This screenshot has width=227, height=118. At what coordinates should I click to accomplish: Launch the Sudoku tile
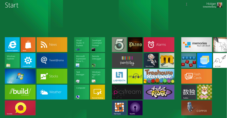click(189, 92)
